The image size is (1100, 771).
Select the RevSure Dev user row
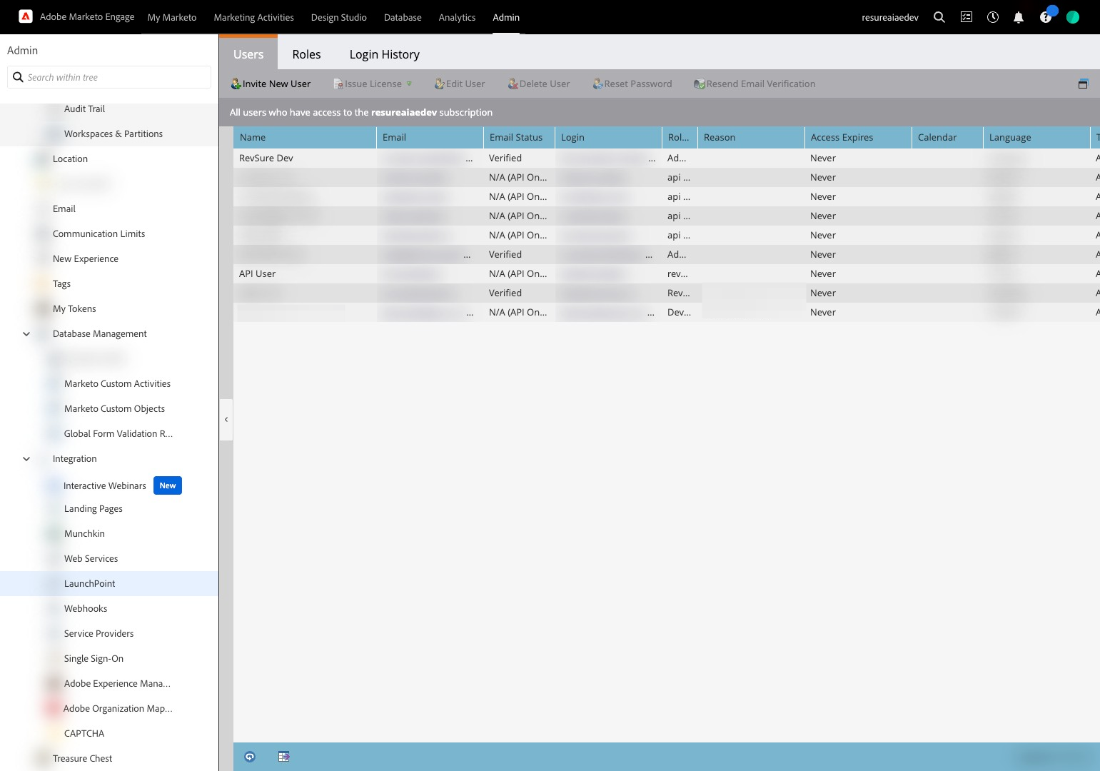point(666,158)
